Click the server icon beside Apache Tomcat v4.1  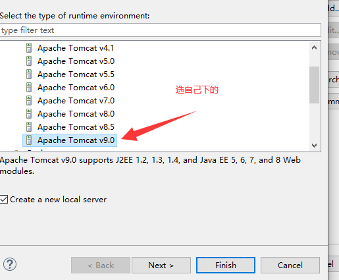point(29,48)
